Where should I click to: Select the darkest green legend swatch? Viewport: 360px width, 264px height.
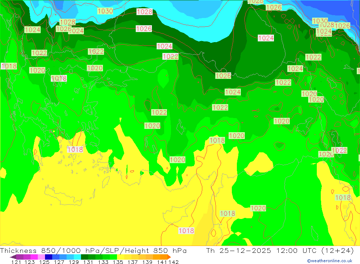(x=85, y=257)
